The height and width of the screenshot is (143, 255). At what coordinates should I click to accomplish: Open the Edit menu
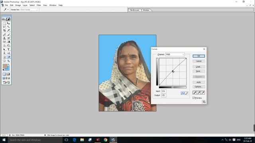(x=12, y=5)
